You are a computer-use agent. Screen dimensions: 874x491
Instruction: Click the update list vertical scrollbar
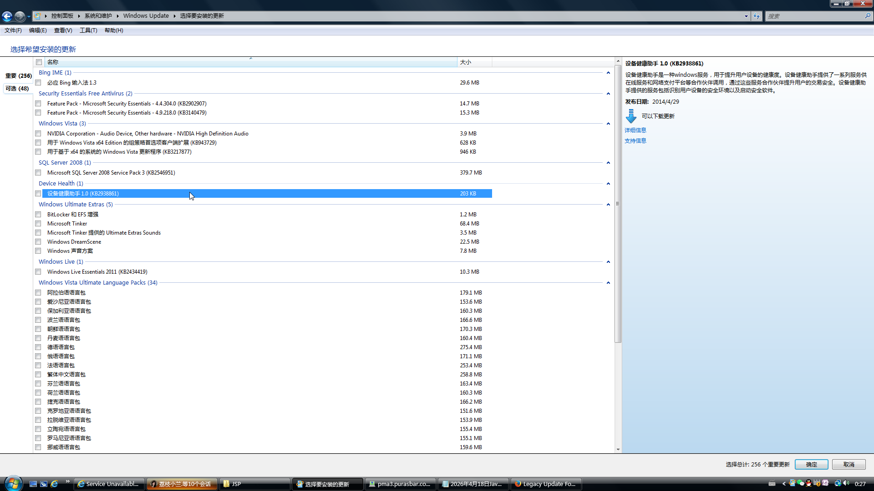pyautogui.click(x=618, y=205)
